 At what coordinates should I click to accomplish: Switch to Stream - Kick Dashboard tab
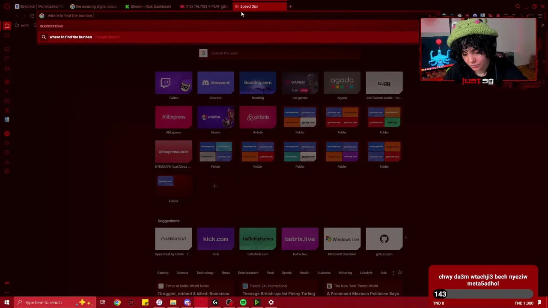coord(149,6)
